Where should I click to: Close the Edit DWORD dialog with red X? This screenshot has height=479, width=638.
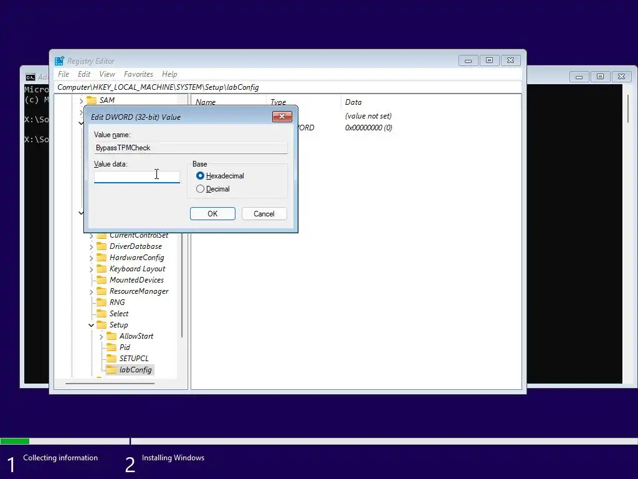point(282,117)
